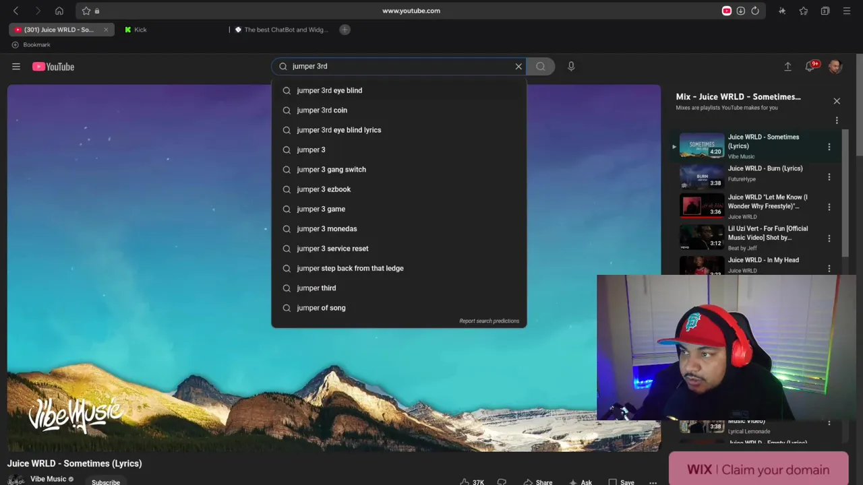The image size is (863, 485).
Task: Click Report search predictions link
Action: (489, 321)
